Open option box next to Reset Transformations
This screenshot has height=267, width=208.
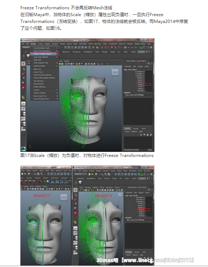pyautogui.click(x=58, y=51)
